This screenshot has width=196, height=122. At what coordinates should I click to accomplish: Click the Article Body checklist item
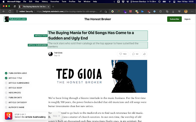click(x=13, y=88)
